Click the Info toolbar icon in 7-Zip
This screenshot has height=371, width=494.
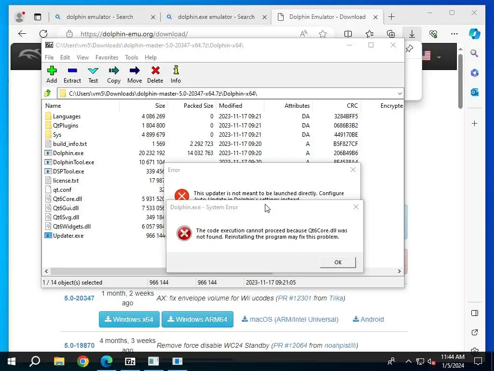176,75
